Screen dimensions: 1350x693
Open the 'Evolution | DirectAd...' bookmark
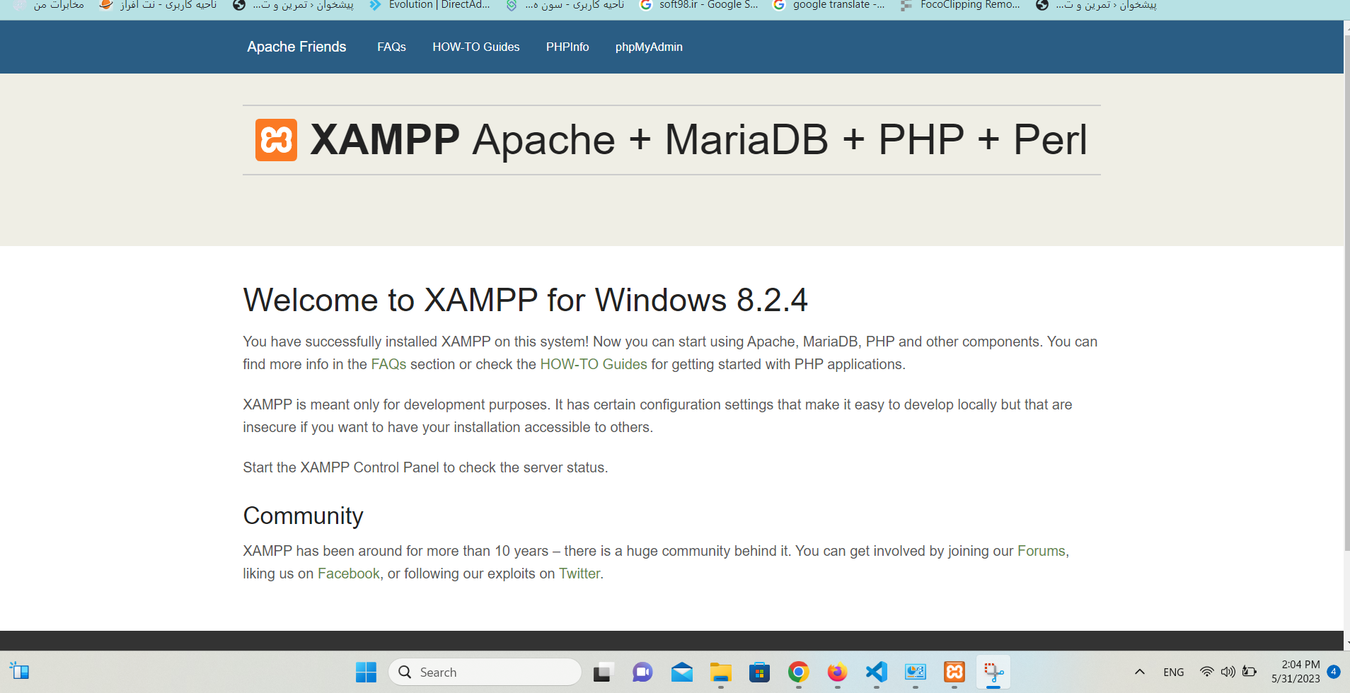coord(429,5)
